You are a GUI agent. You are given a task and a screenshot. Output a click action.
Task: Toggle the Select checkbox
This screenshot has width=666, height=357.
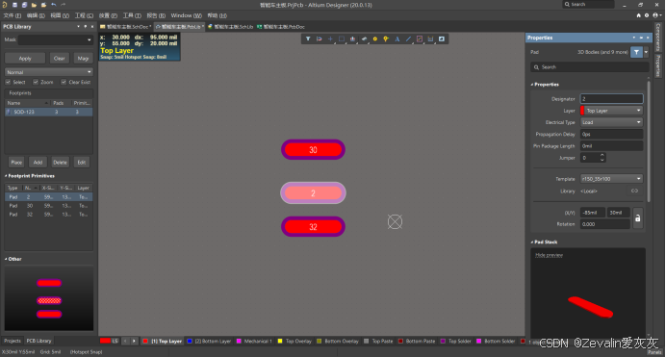pos(8,82)
